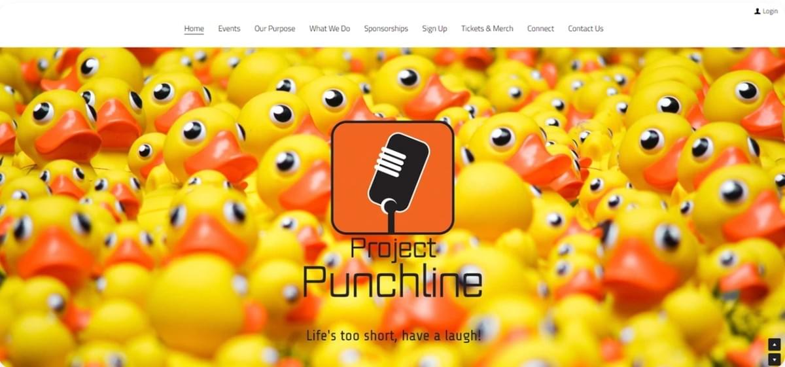This screenshot has height=367, width=785.
Task: Click the word Project in heading
Action: [x=392, y=249]
